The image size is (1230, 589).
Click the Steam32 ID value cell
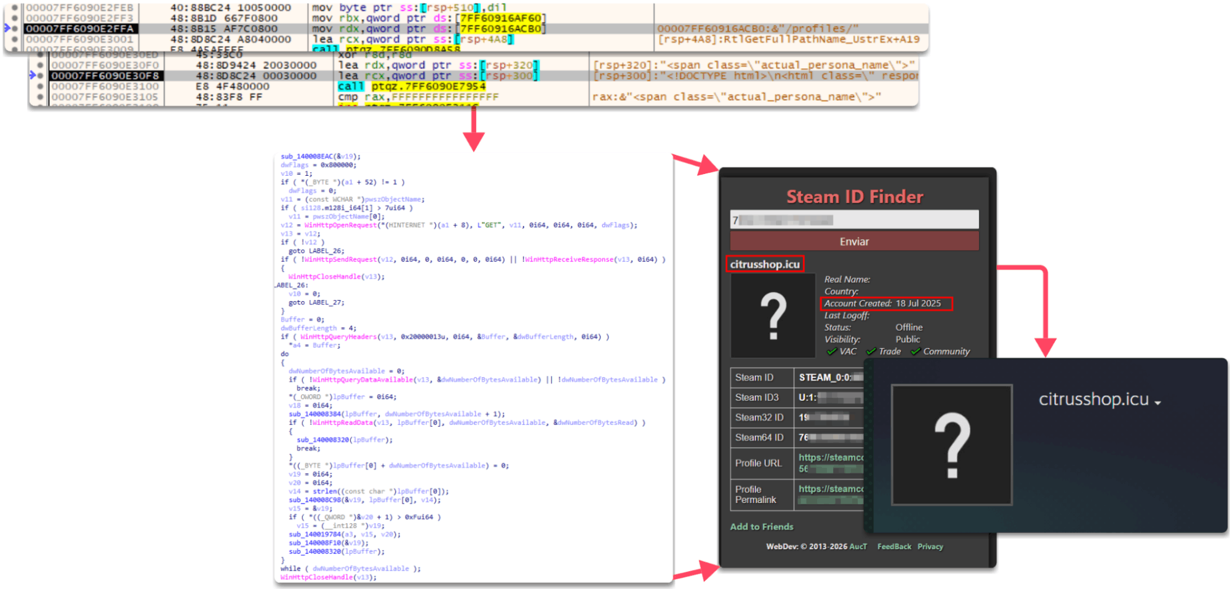pos(829,417)
